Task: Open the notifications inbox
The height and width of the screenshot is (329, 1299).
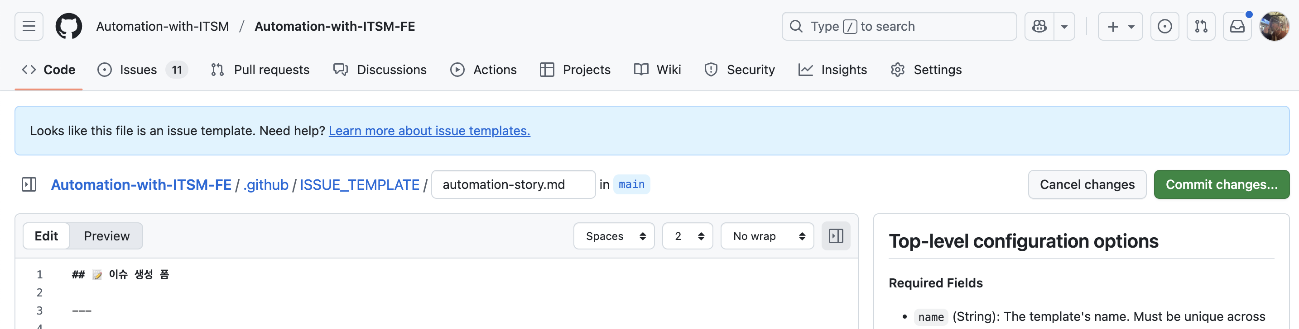Action: coord(1237,26)
